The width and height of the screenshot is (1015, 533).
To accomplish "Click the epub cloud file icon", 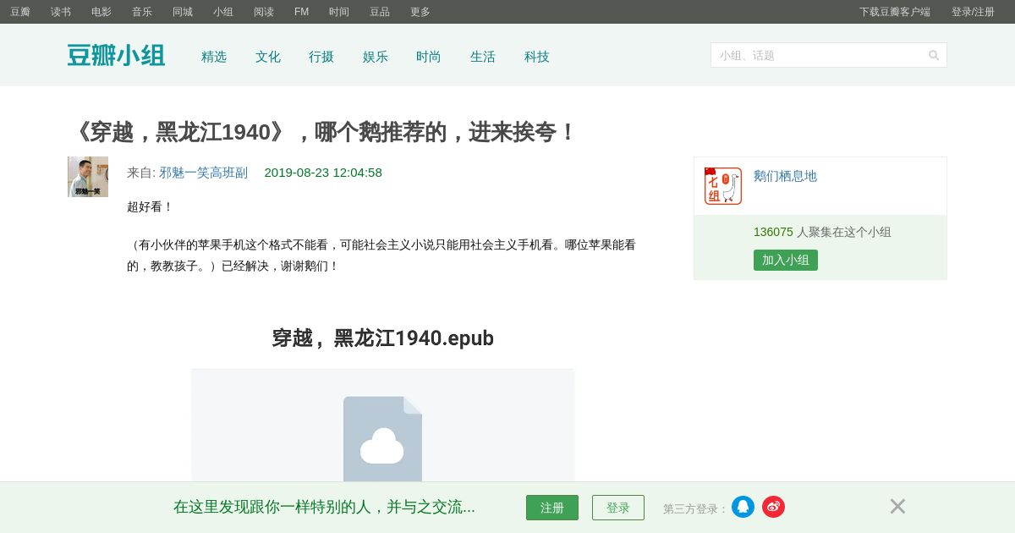I will pyautogui.click(x=382, y=440).
